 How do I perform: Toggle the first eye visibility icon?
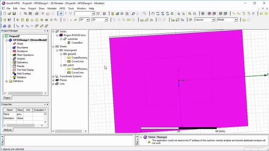(203, 13)
